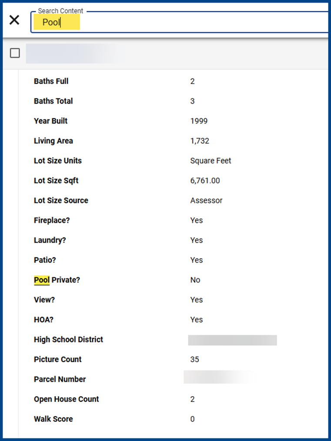This screenshot has height=441, width=331.
Task: Click the Search Content input field
Action: tap(180, 22)
